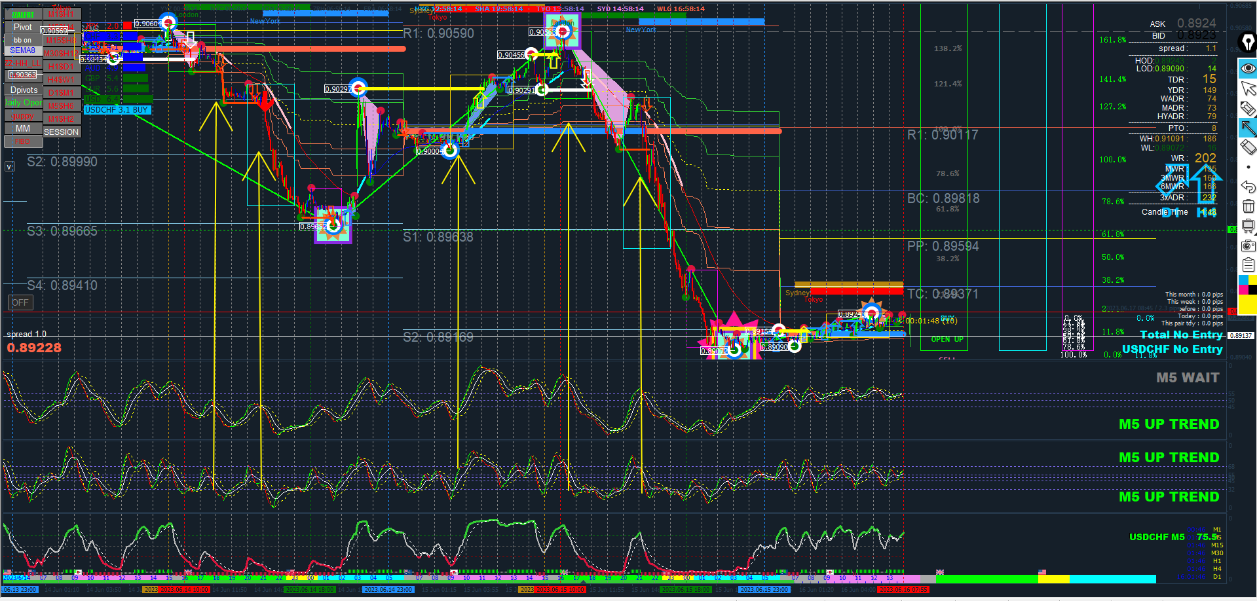This screenshot has width=1257, height=601.
Task: Select the M1$H1 timeframe button
Action: pyautogui.click(x=61, y=14)
